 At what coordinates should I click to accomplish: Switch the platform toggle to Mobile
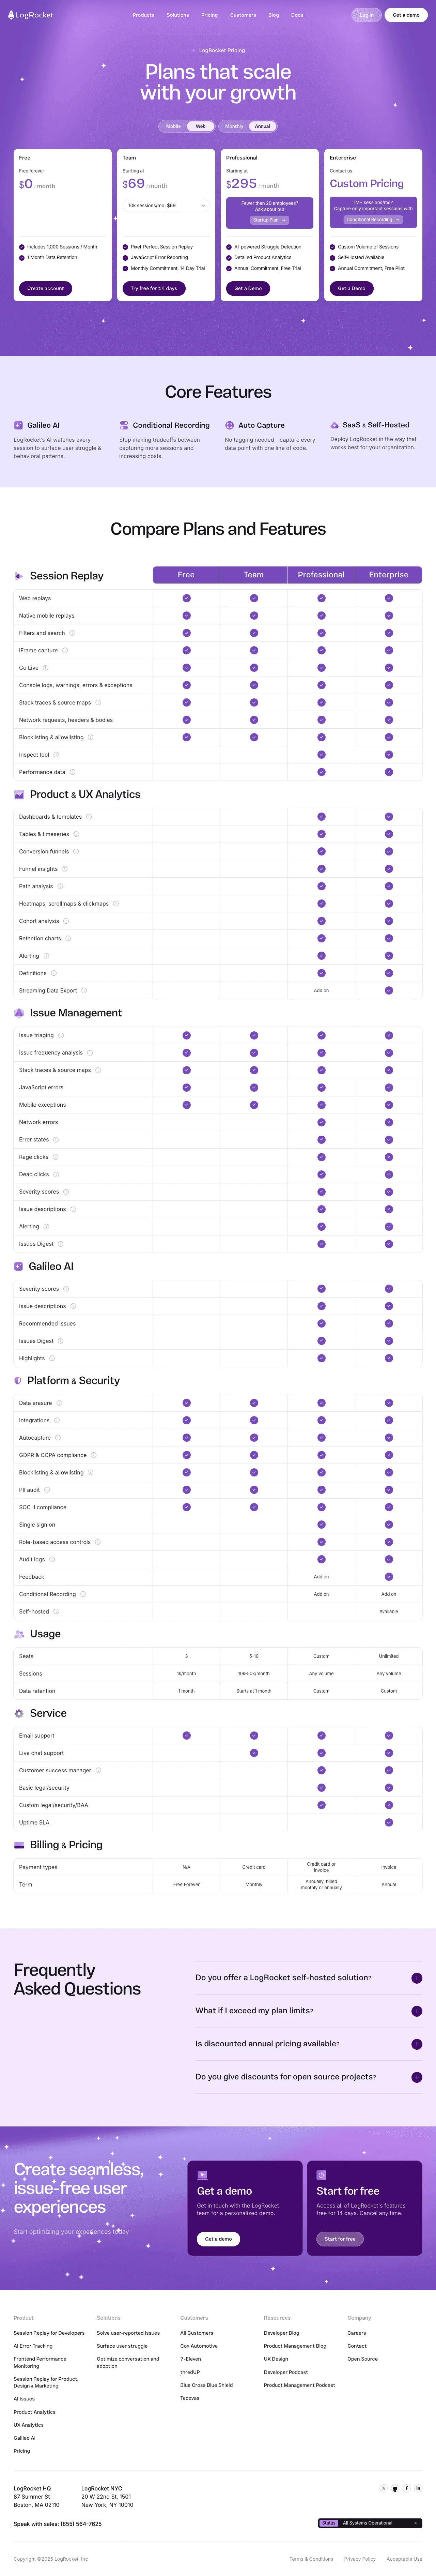tap(173, 126)
